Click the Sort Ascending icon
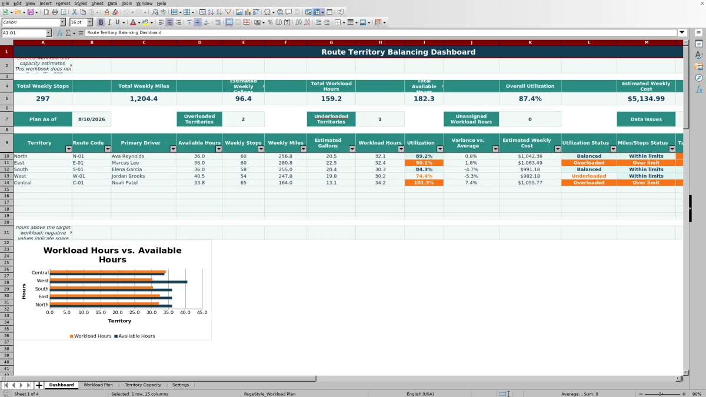Viewport: 706px width, 397px height. pos(211,12)
